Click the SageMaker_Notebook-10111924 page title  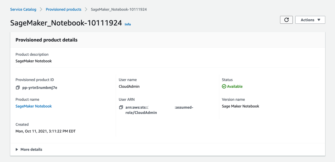66,23
